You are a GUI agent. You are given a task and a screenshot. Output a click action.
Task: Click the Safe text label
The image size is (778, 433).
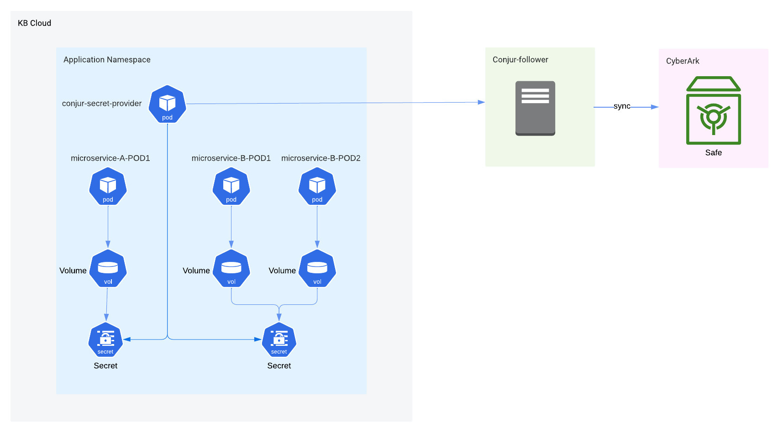point(714,152)
